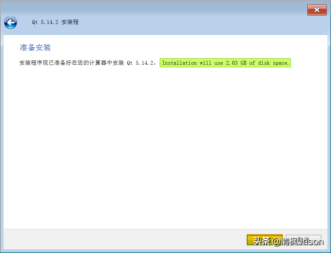
Task: Close the Qt 5.14.2 installer window
Action: (x=317, y=10)
